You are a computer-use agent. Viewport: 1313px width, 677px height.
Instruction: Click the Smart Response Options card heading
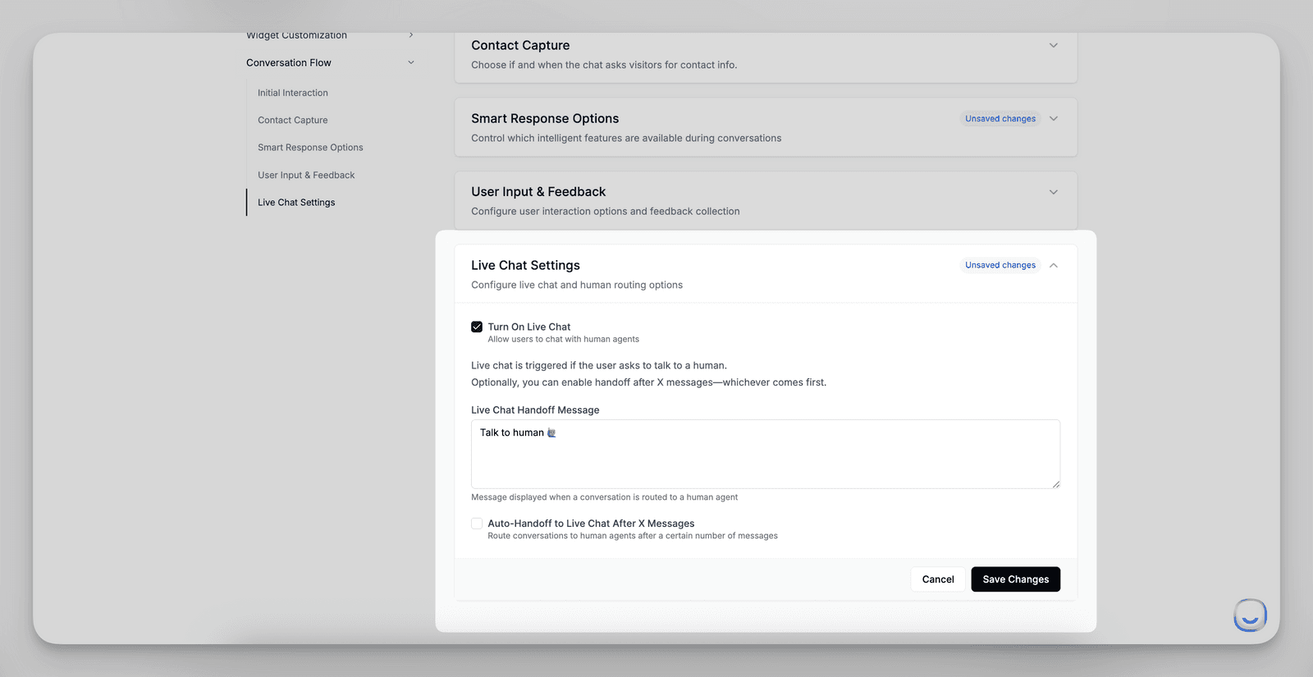click(545, 118)
